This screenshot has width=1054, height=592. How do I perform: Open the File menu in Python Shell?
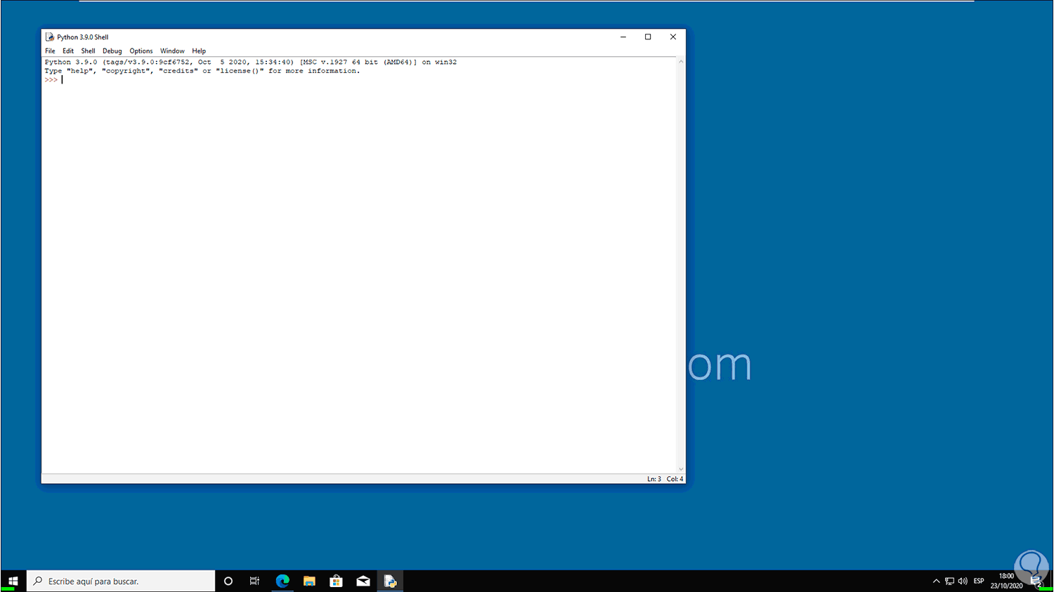[50, 51]
